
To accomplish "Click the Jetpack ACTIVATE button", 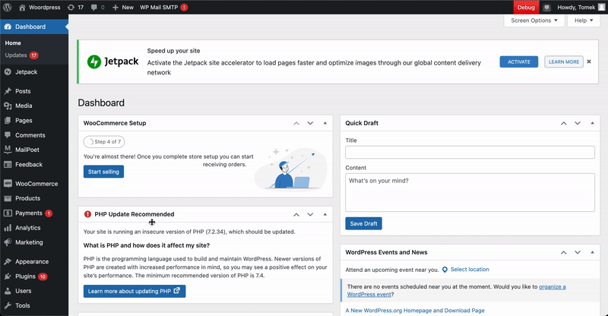I will point(519,62).
